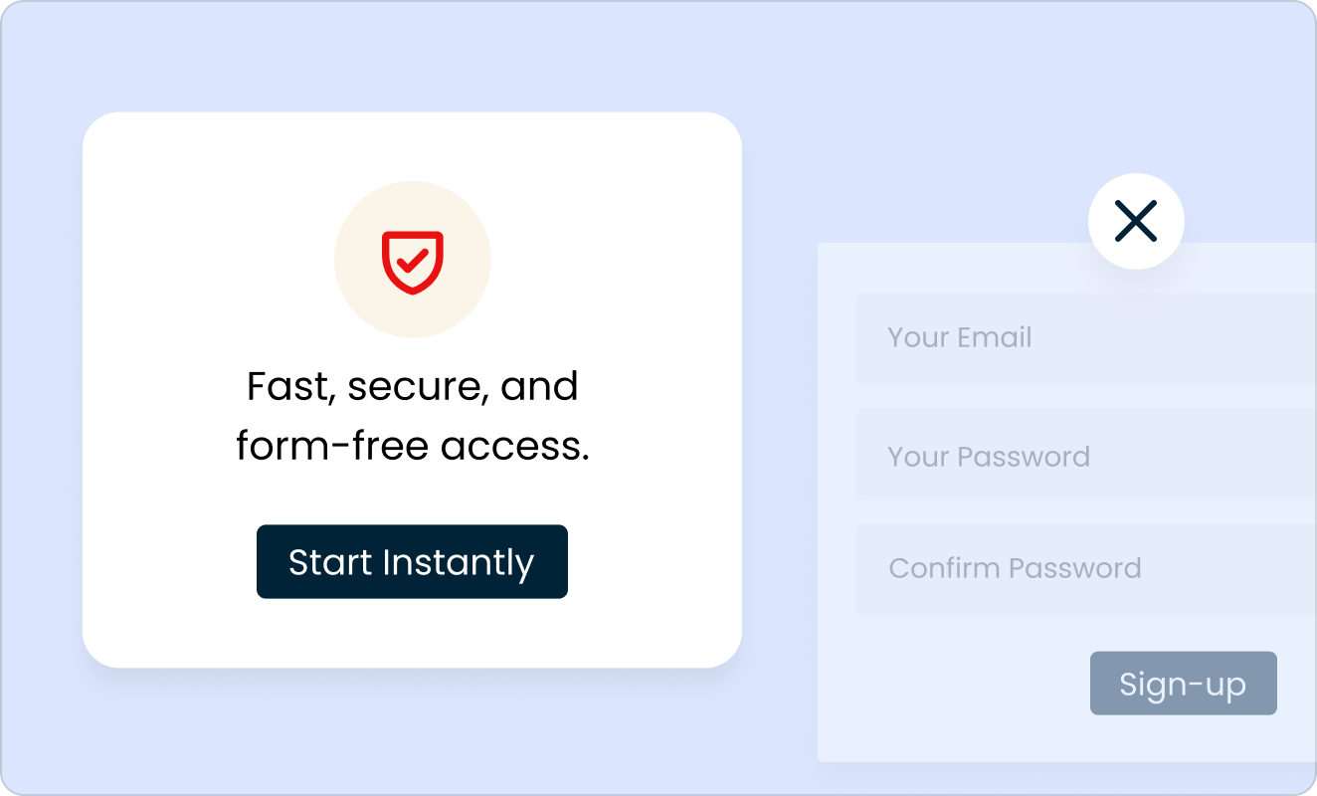Click the Start Instantly button
Image resolution: width=1317 pixels, height=796 pixels.
412,562
